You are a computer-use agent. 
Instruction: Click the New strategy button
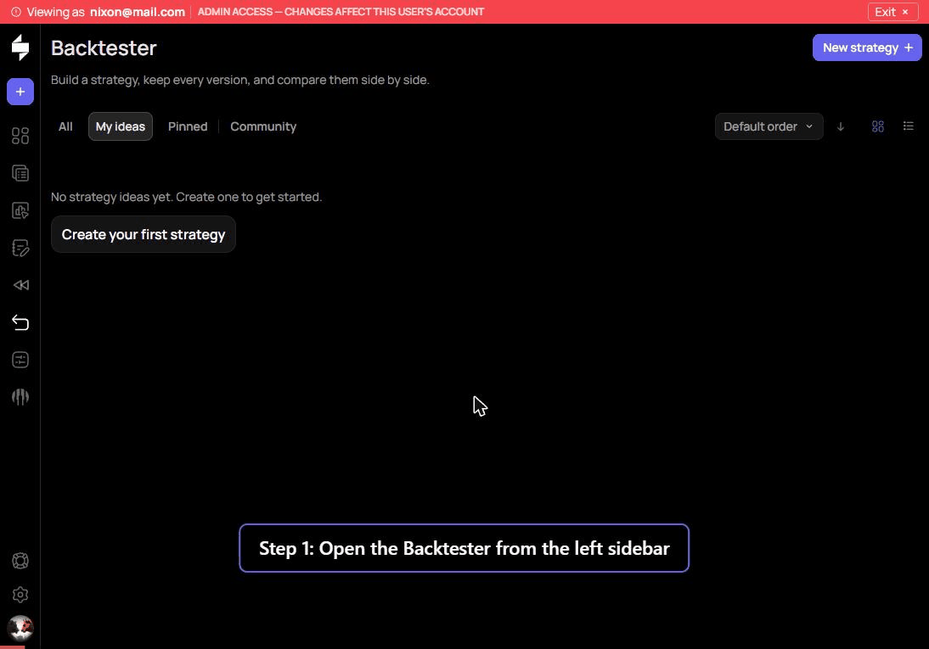[867, 48]
